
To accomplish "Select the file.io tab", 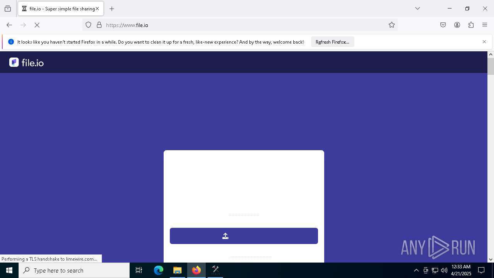I will click(x=61, y=8).
